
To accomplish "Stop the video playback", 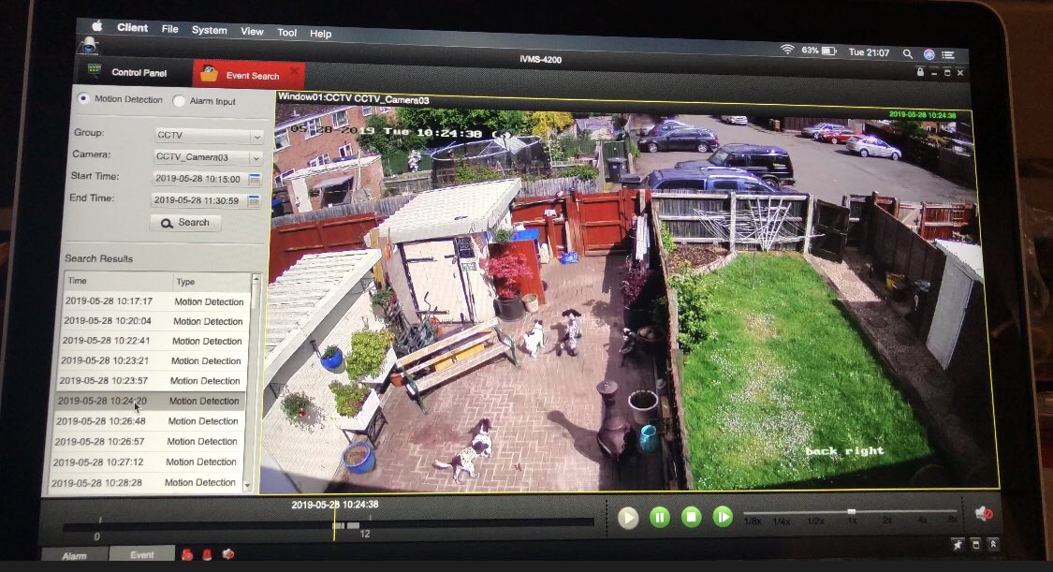I will coord(691,517).
